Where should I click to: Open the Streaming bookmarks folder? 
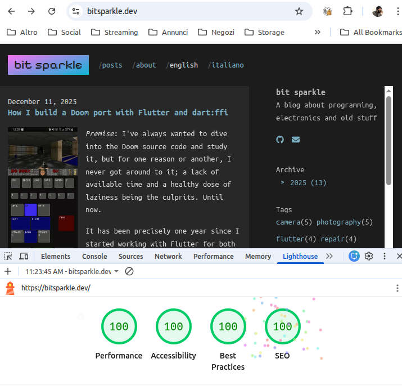pos(115,32)
